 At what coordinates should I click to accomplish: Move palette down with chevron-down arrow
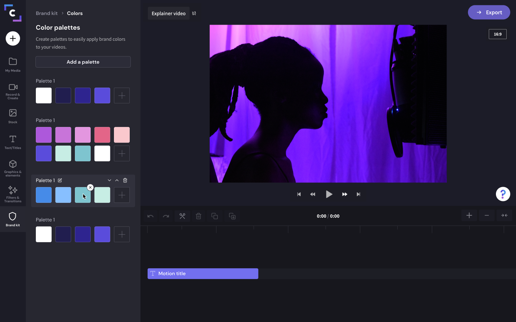(x=109, y=180)
